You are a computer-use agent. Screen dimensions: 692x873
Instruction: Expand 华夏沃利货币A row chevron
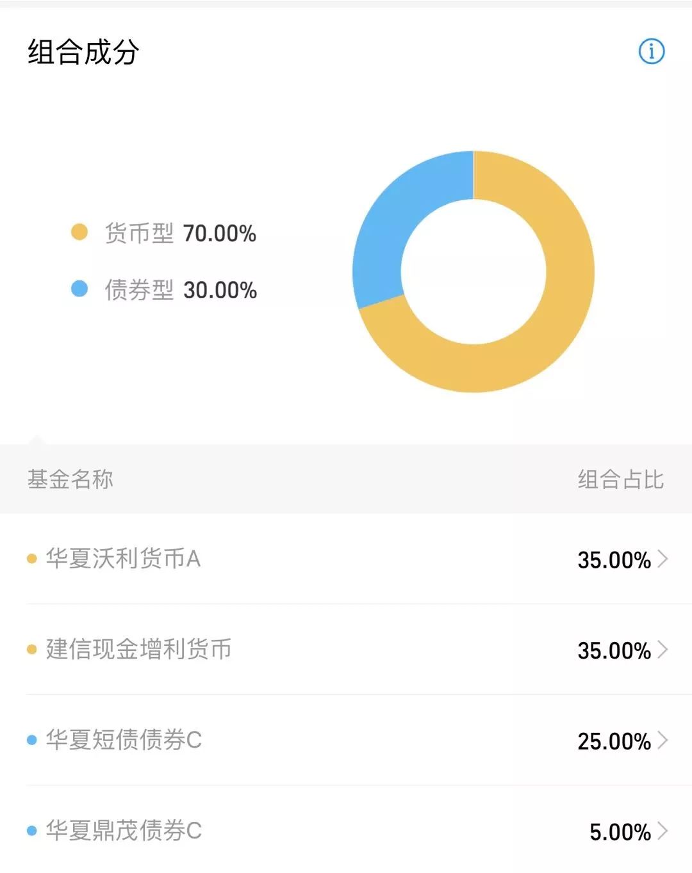(663, 559)
